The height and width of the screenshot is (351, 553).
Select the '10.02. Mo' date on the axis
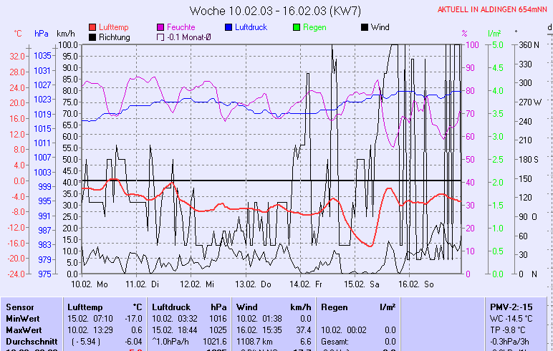[95, 284]
